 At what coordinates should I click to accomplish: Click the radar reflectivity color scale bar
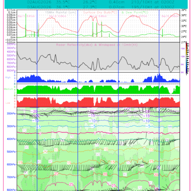(187, 59)
